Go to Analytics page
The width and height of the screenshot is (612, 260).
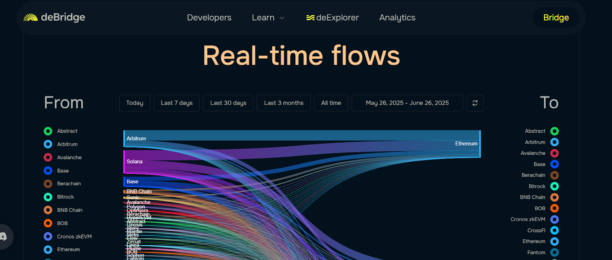(397, 18)
